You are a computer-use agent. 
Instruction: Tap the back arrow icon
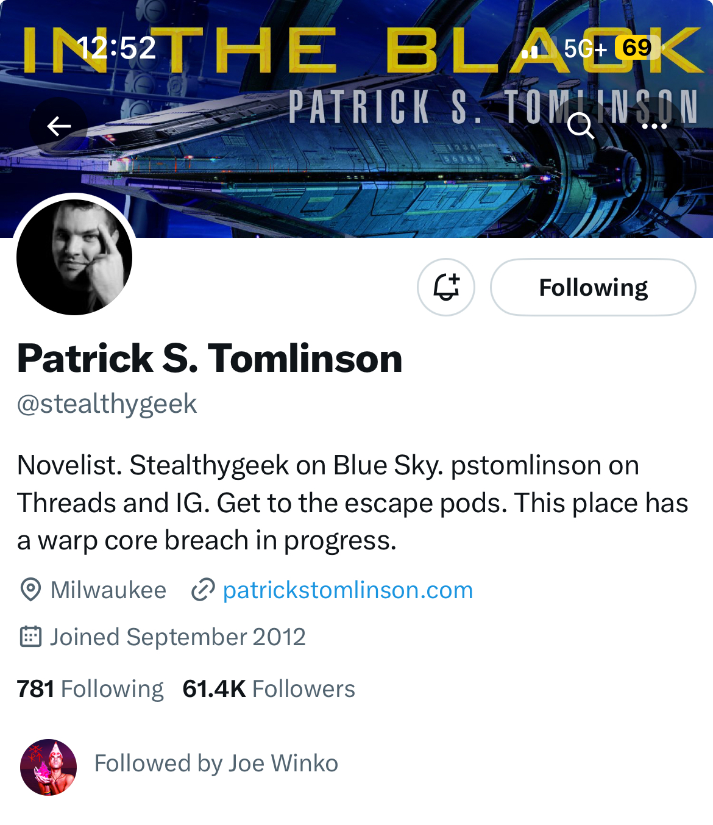[x=59, y=126]
